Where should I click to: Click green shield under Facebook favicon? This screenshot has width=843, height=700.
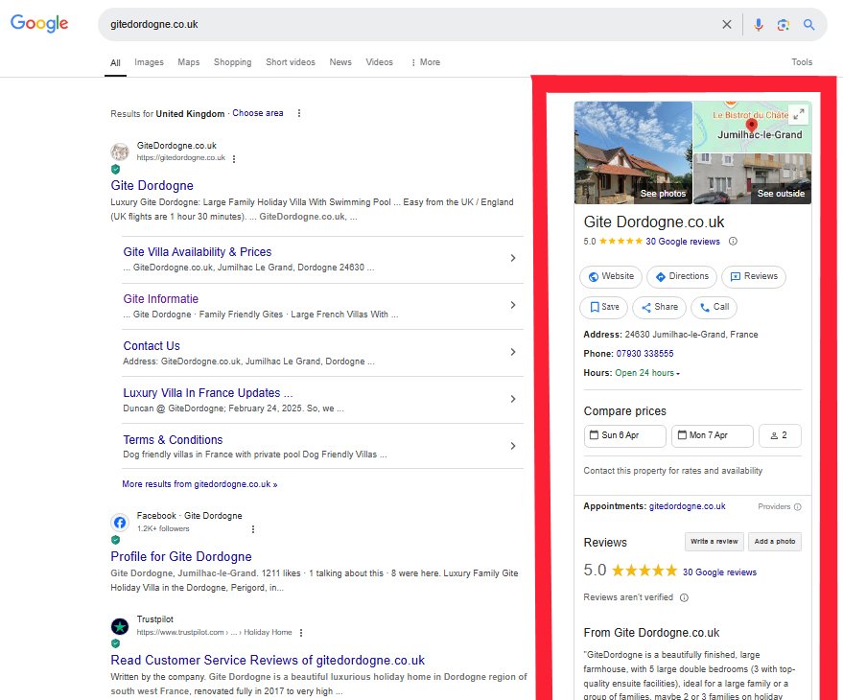point(116,540)
